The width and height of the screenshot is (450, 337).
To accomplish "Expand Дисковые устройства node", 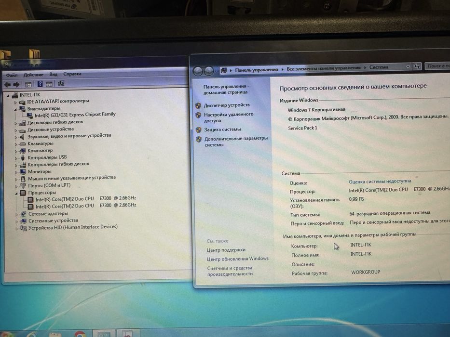I will click(x=16, y=130).
